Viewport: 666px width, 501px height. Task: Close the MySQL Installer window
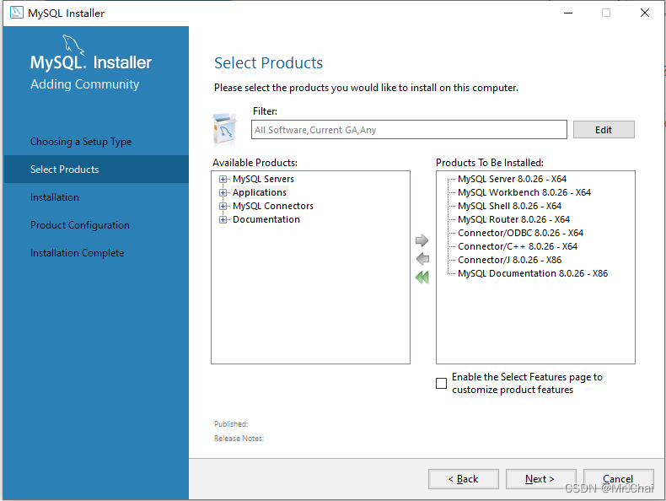645,13
